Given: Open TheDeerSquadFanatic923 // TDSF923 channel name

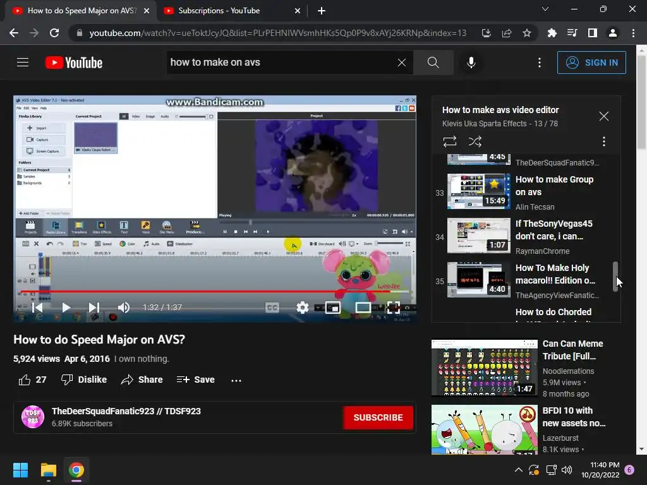Looking at the screenshot, I should click(126, 411).
